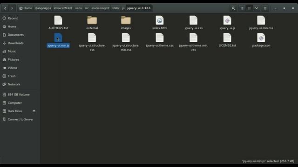Switch to grid icon view
298x167 pixels.
[249, 8]
